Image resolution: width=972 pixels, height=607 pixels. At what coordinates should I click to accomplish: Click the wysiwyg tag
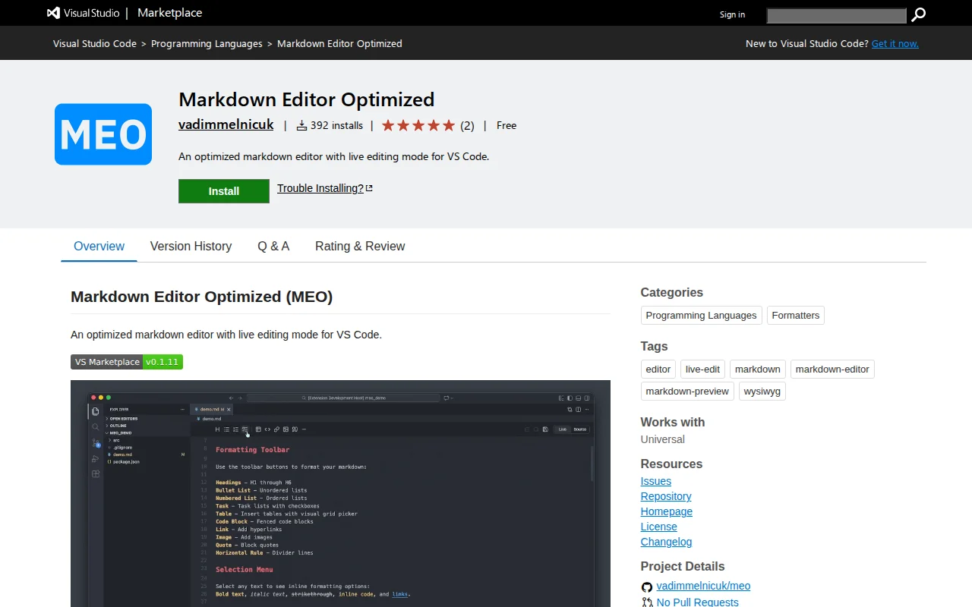click(762, 391)
